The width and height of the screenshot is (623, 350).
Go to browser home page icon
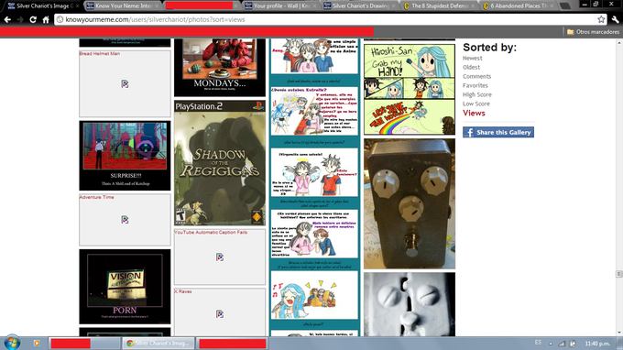click(x=46, y=19)
